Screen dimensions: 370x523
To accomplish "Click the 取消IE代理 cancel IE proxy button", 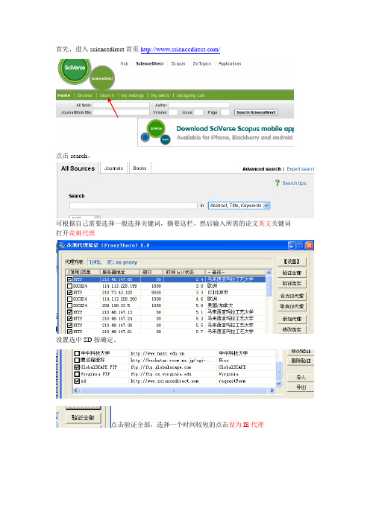I will tap(292, 306).
